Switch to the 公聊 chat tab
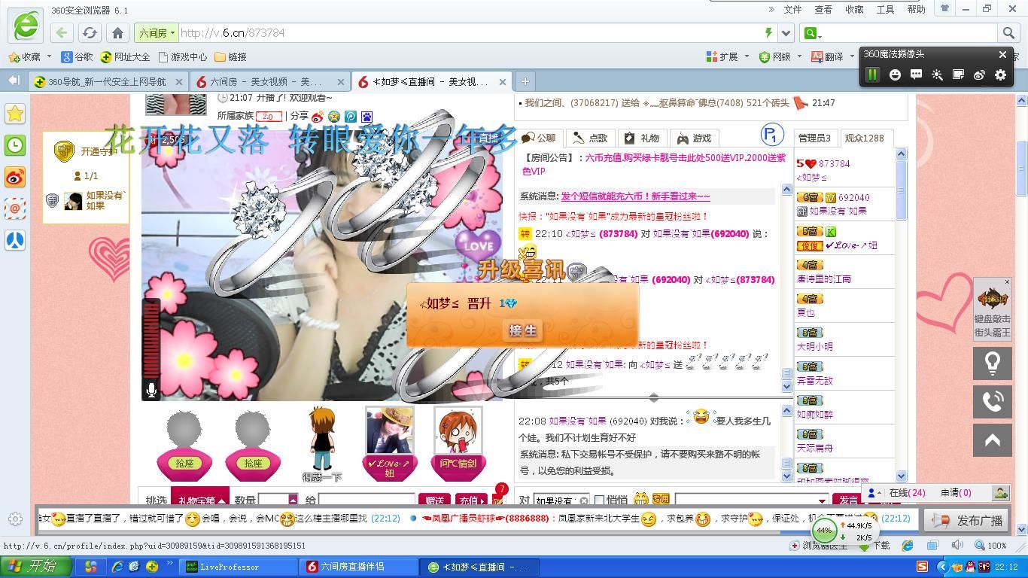This screenshot has width=1028, height=578. 539,138
